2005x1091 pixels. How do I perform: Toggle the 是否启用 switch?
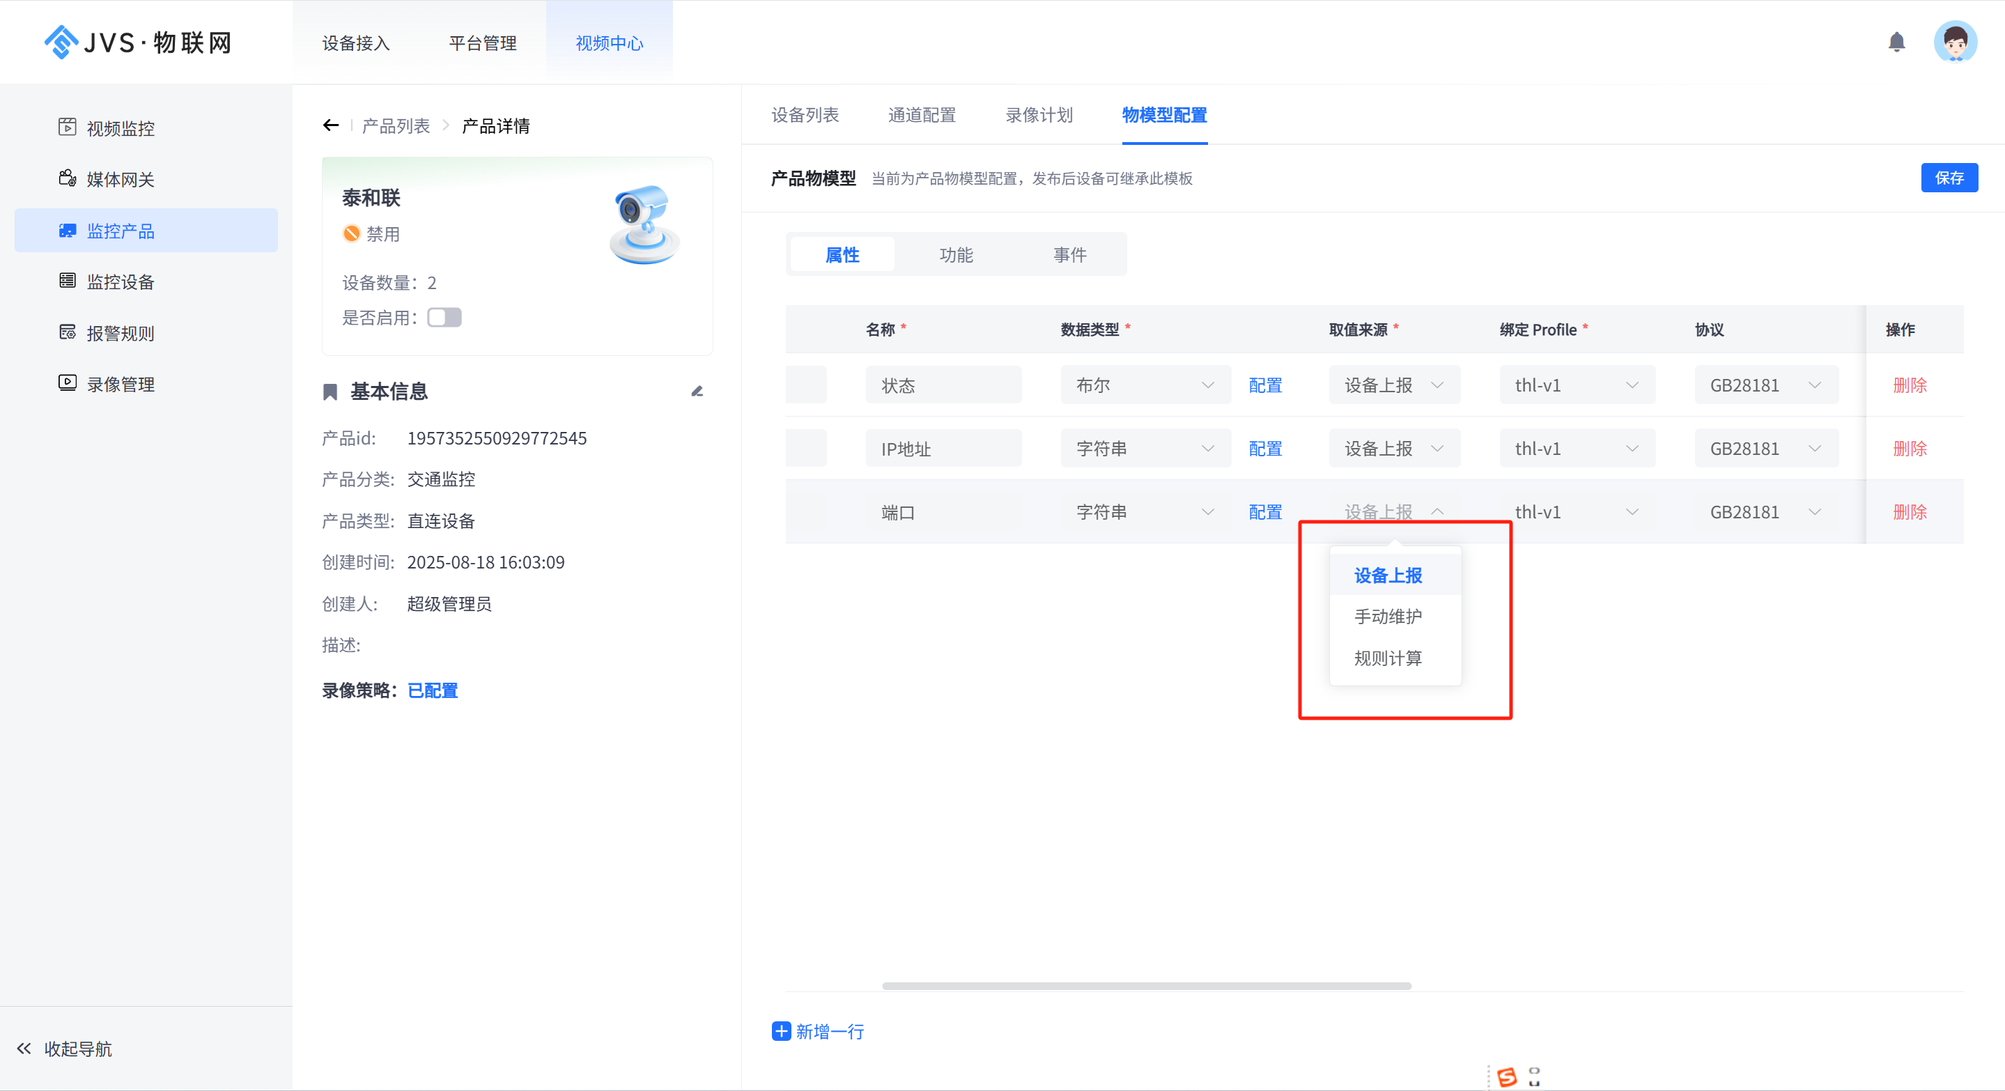click(x=444, y=318)
